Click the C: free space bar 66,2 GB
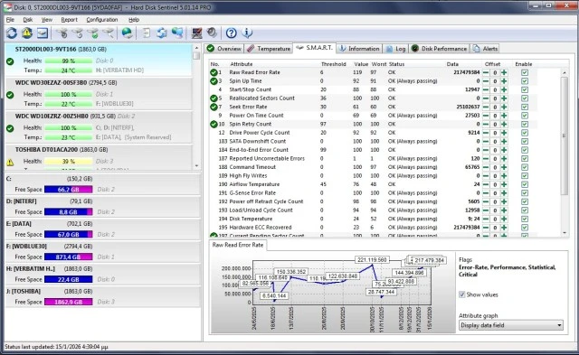Image resolution: width=579 pixels, height=355 pixels. (x=69, y=190)
